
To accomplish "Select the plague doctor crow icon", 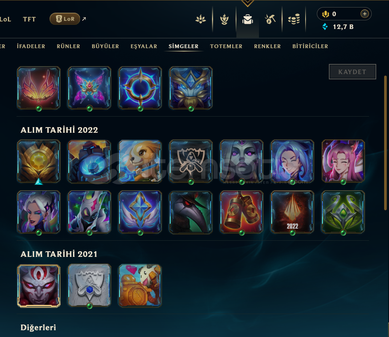I will [191, 212].
